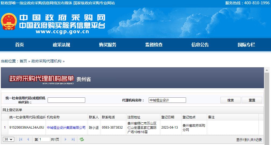Follow 政府采购代理机构 breadcrumb link
Viewport: 271px width, 145px height.
(46, 61)
